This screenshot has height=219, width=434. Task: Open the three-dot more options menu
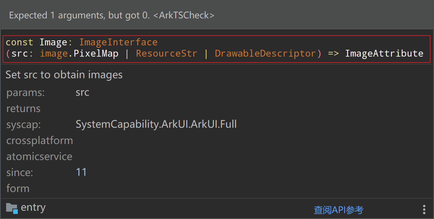[x=424, y=209]
